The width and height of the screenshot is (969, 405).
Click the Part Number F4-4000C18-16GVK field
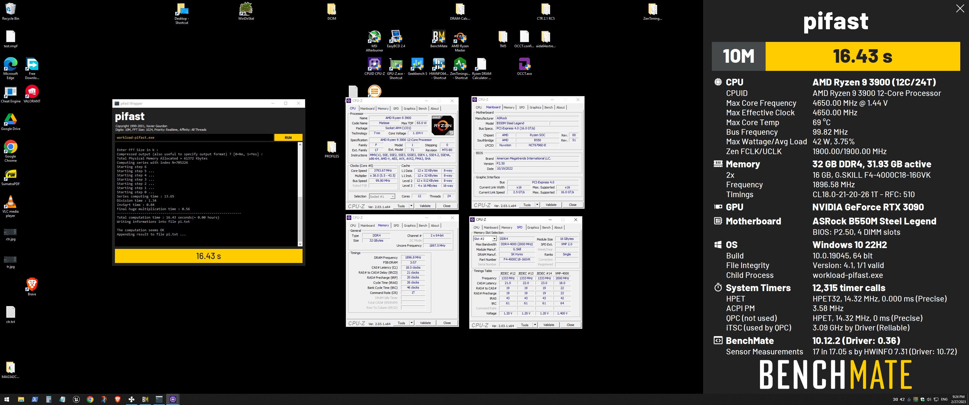517,260
